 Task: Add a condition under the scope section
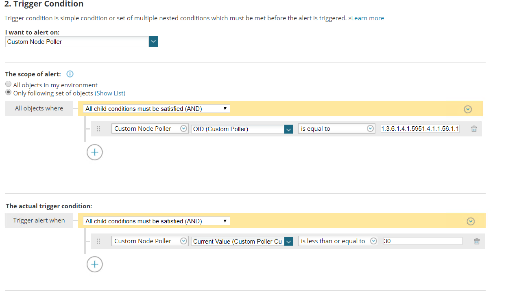tap(95, 152)
